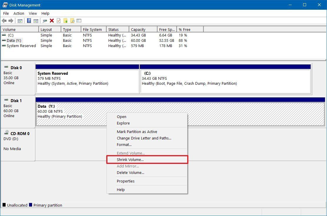Choose Format from the context menu
This screenshot has width=327, height=216.
(124, 144)
